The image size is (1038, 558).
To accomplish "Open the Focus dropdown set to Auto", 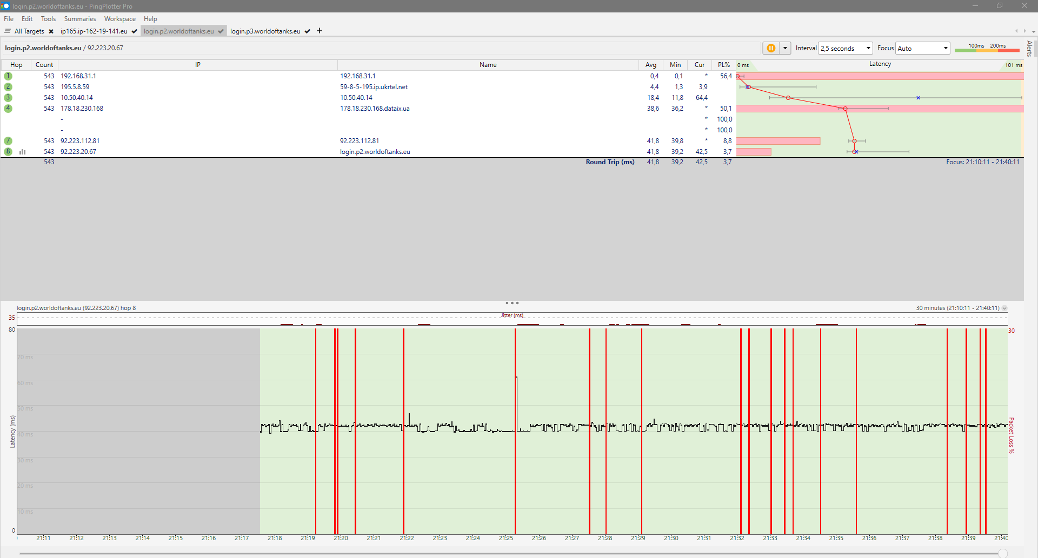I will click(x=922, y=48).
